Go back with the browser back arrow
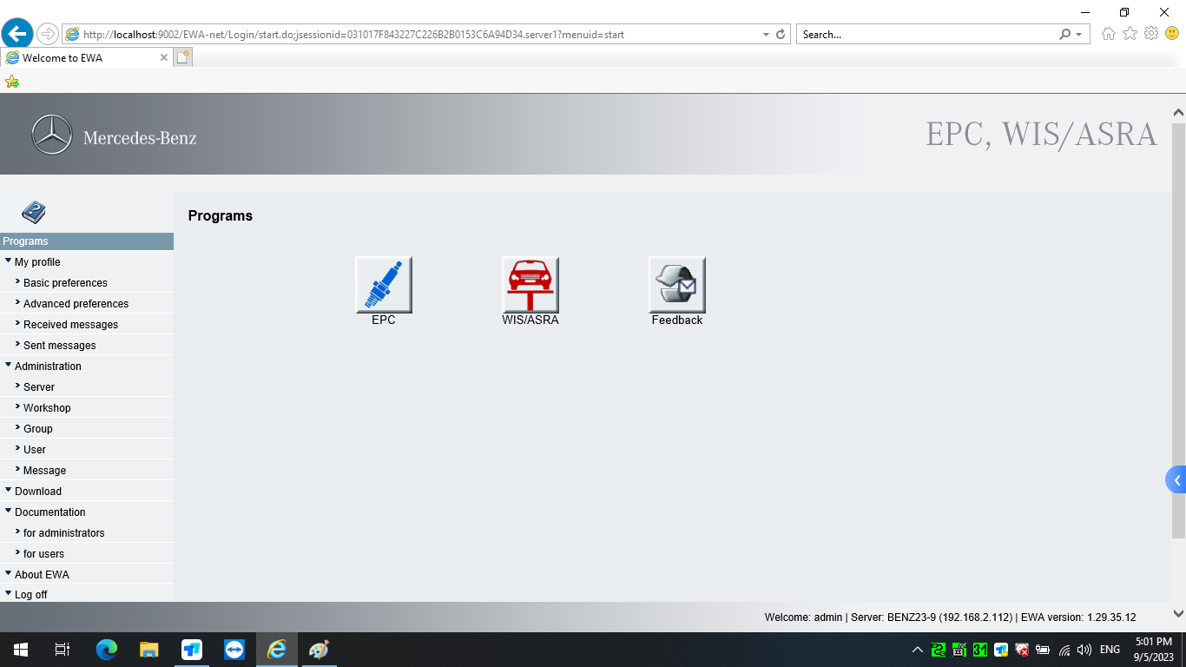 (x=17, y=34)
